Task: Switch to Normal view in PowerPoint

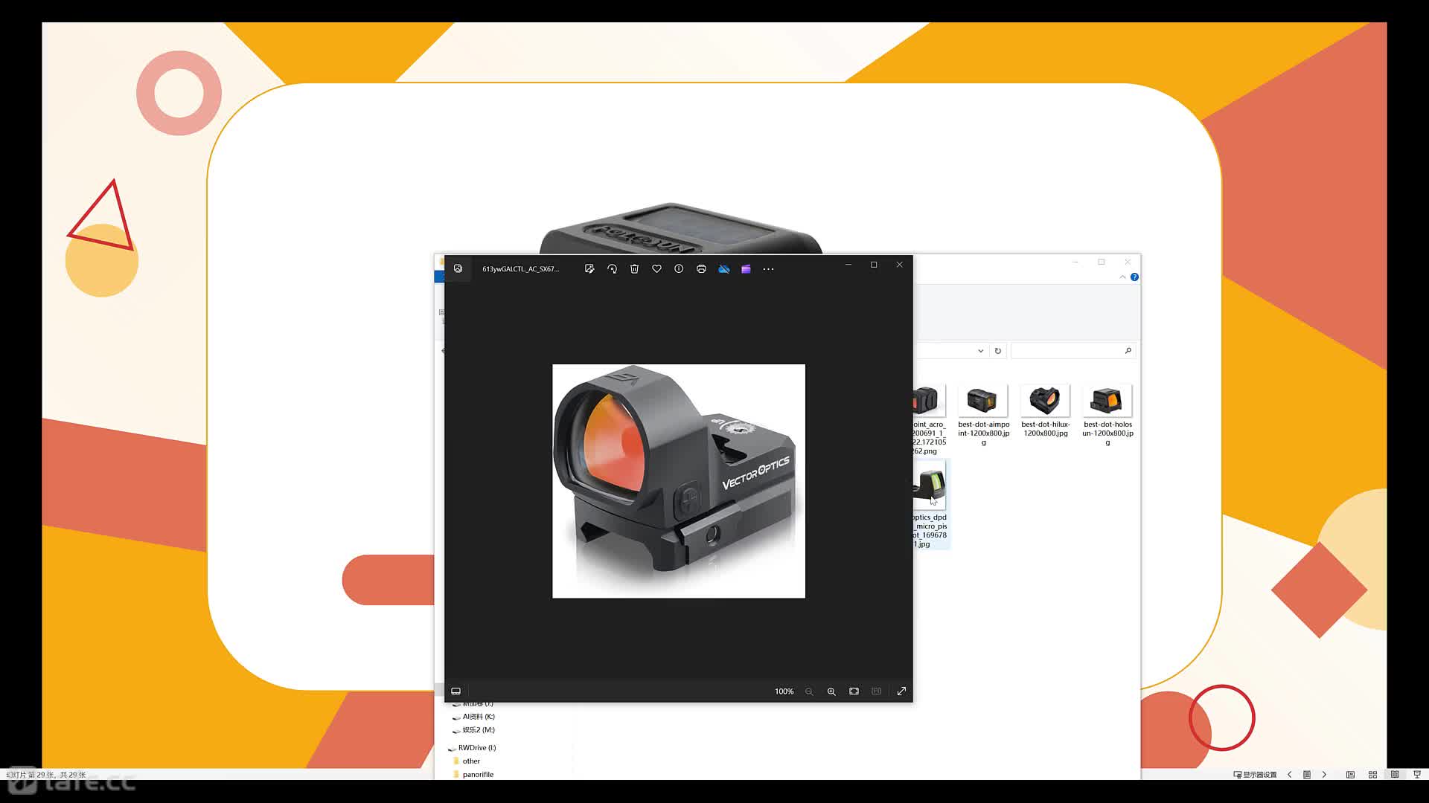Action: coord(1350,775)
